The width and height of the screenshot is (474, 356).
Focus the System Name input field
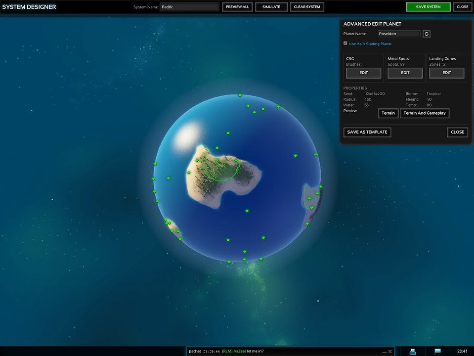[x=189, y=7]
